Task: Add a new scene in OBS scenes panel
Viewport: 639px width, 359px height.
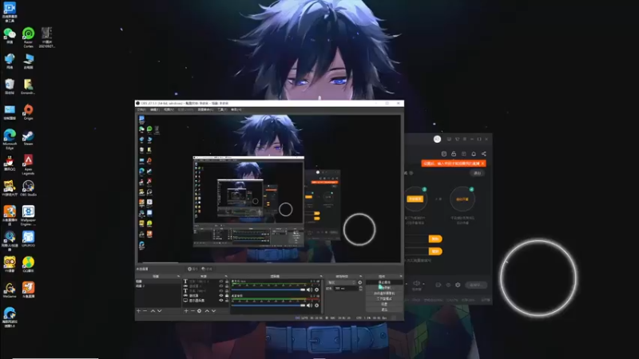Action: click(138, 311)
